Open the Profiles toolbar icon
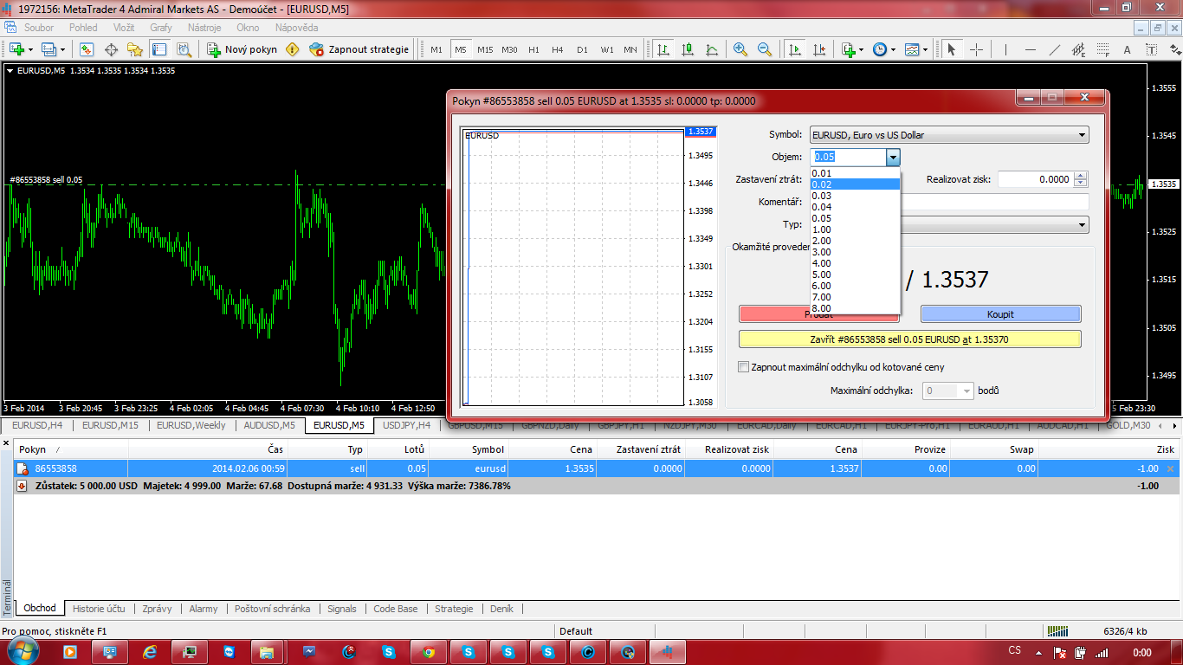The image size is (1183, 665). click(49, 49)
